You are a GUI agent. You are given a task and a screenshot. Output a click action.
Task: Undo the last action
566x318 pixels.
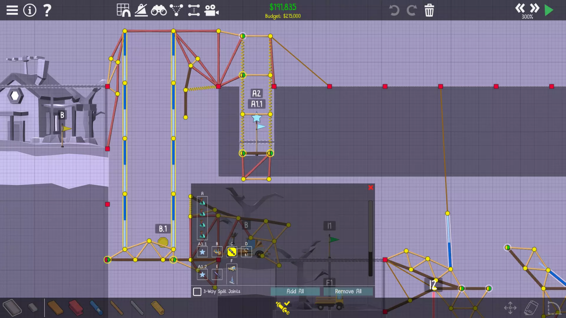click(x=394, y=10)
